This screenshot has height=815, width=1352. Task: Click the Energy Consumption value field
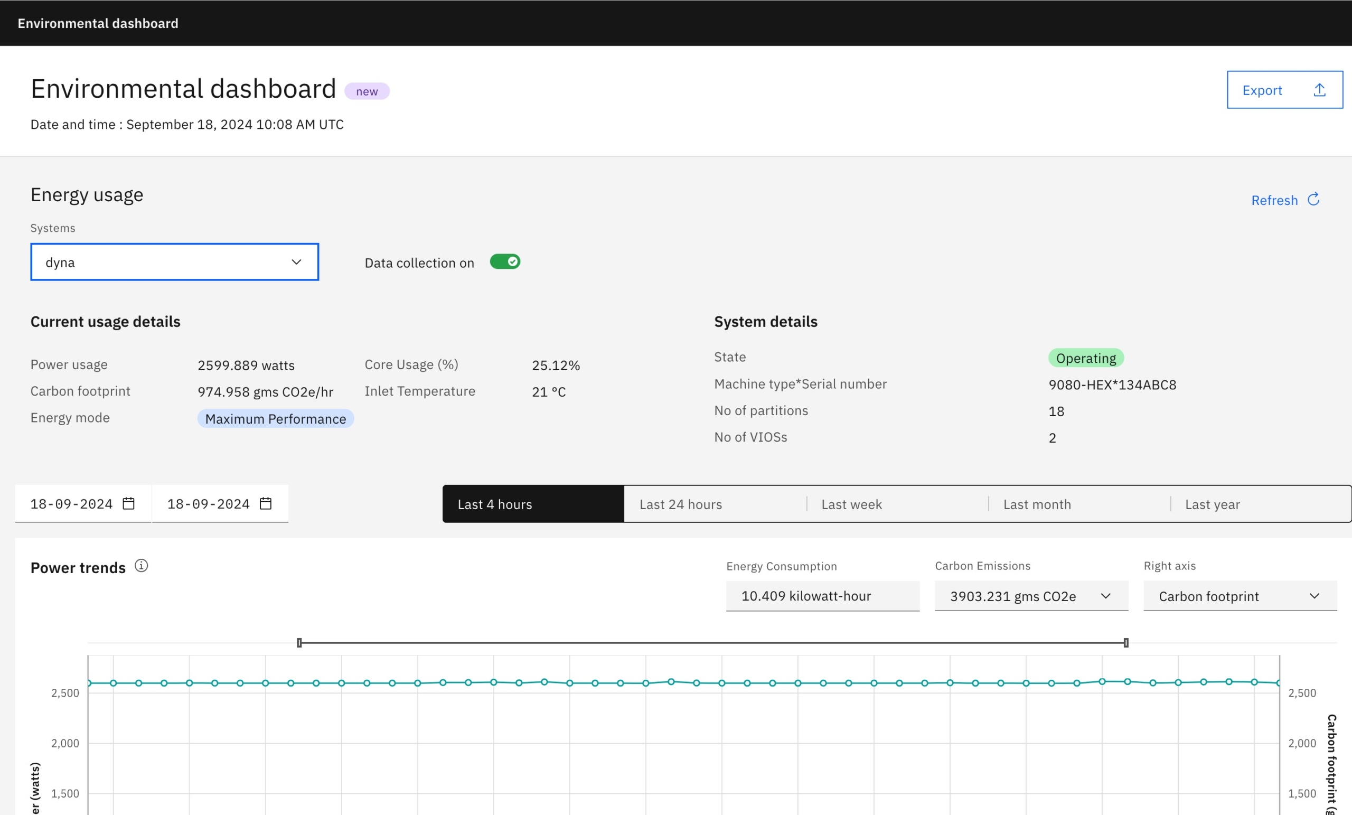(x=822, y=595)
